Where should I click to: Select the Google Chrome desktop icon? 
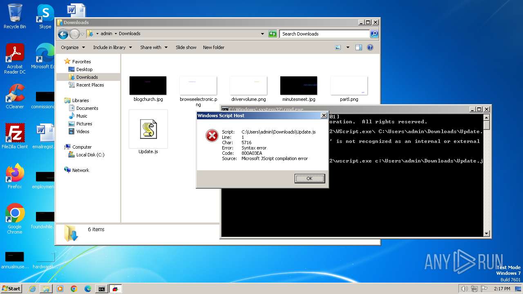pos(15,219)
